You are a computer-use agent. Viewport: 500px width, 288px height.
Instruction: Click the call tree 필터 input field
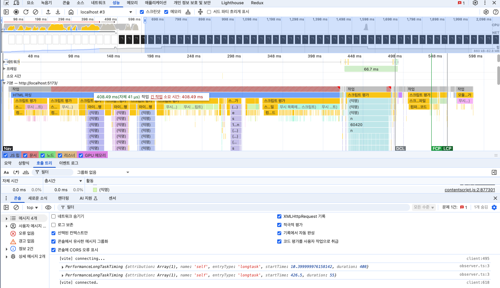coord(53,172)
